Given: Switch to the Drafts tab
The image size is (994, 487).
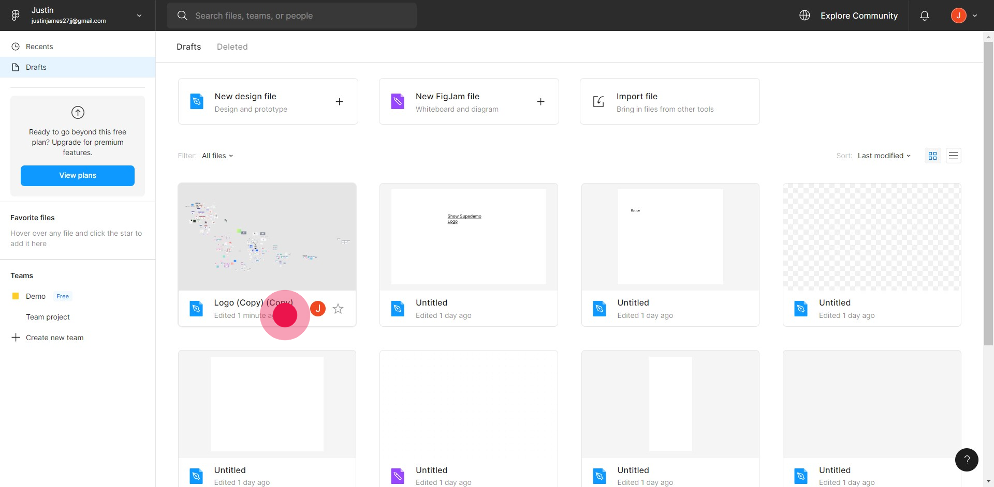Looking at the screenshot, I should [x=188, y=47].
